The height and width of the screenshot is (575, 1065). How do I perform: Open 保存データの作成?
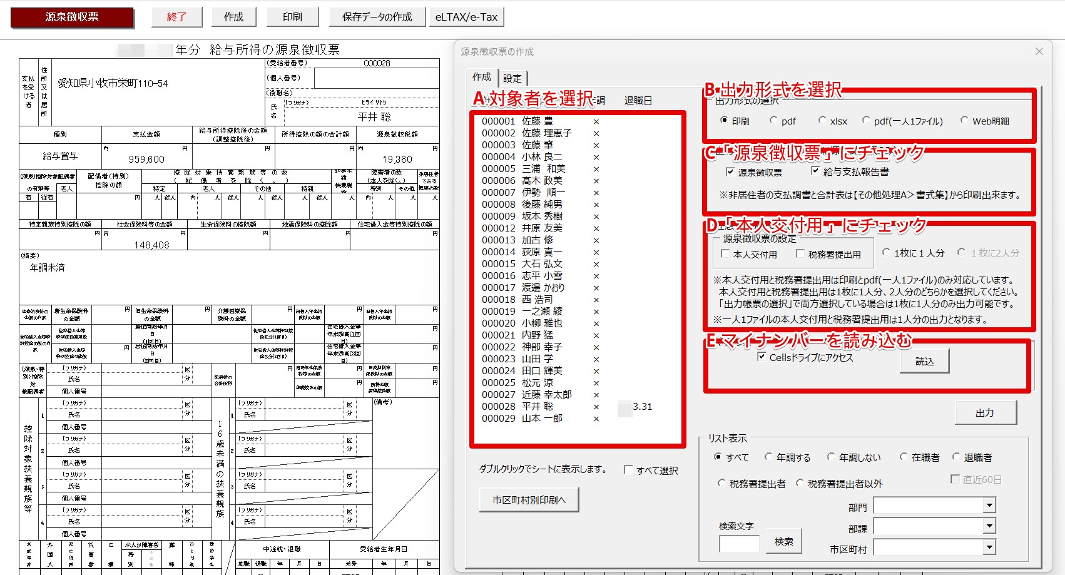pyautogui.click(x=377, y=17)
